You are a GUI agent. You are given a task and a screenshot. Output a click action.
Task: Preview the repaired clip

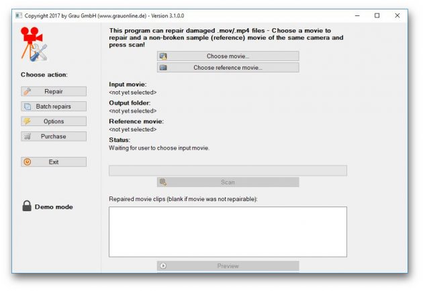pos(228,266)
